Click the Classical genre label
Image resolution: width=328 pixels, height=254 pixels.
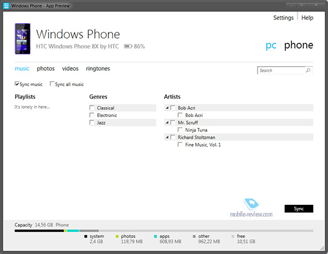click(105, 108)
